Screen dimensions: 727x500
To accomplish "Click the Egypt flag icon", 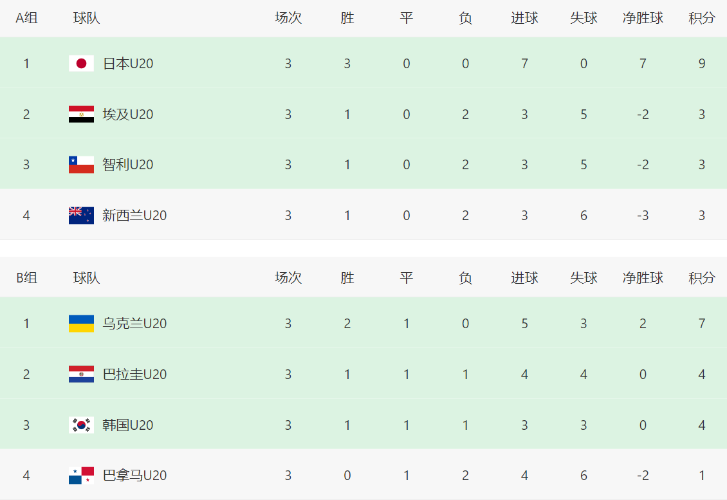I will [x=81, y=114].
